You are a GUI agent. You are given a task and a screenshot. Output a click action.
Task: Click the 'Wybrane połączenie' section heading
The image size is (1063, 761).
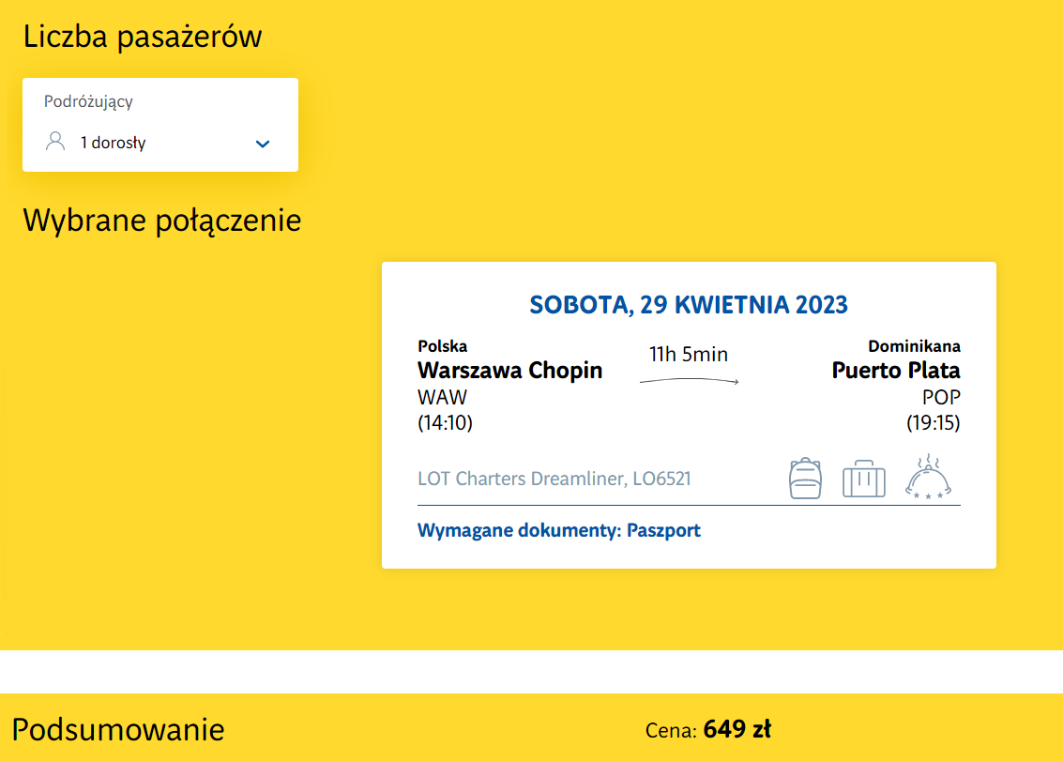[x=161, y=221]
